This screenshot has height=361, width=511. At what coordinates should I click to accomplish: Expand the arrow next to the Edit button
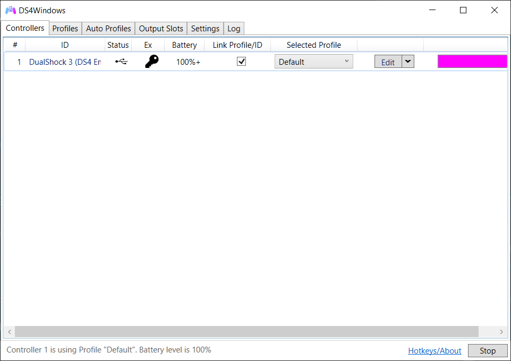tap(408, 61)
